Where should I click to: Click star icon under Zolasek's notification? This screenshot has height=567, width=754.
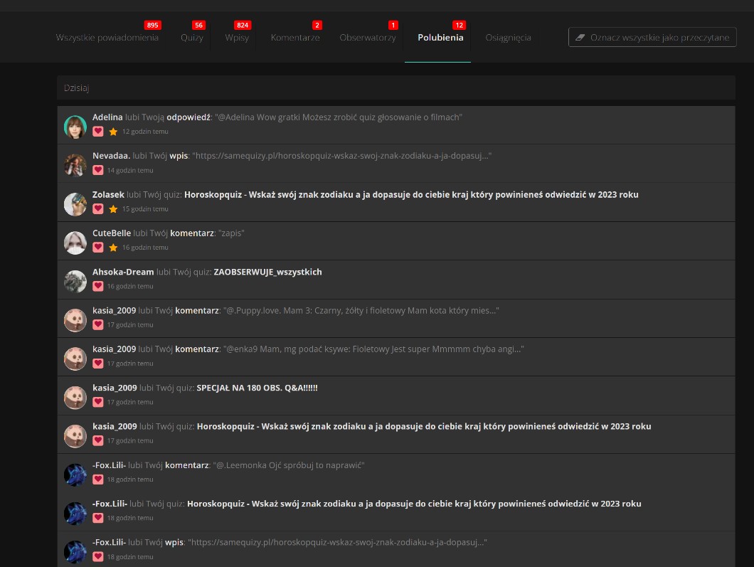[113, 209]
